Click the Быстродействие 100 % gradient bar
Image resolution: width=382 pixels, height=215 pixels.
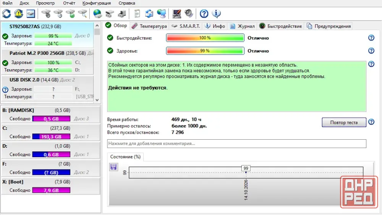(x=205, y=38)
